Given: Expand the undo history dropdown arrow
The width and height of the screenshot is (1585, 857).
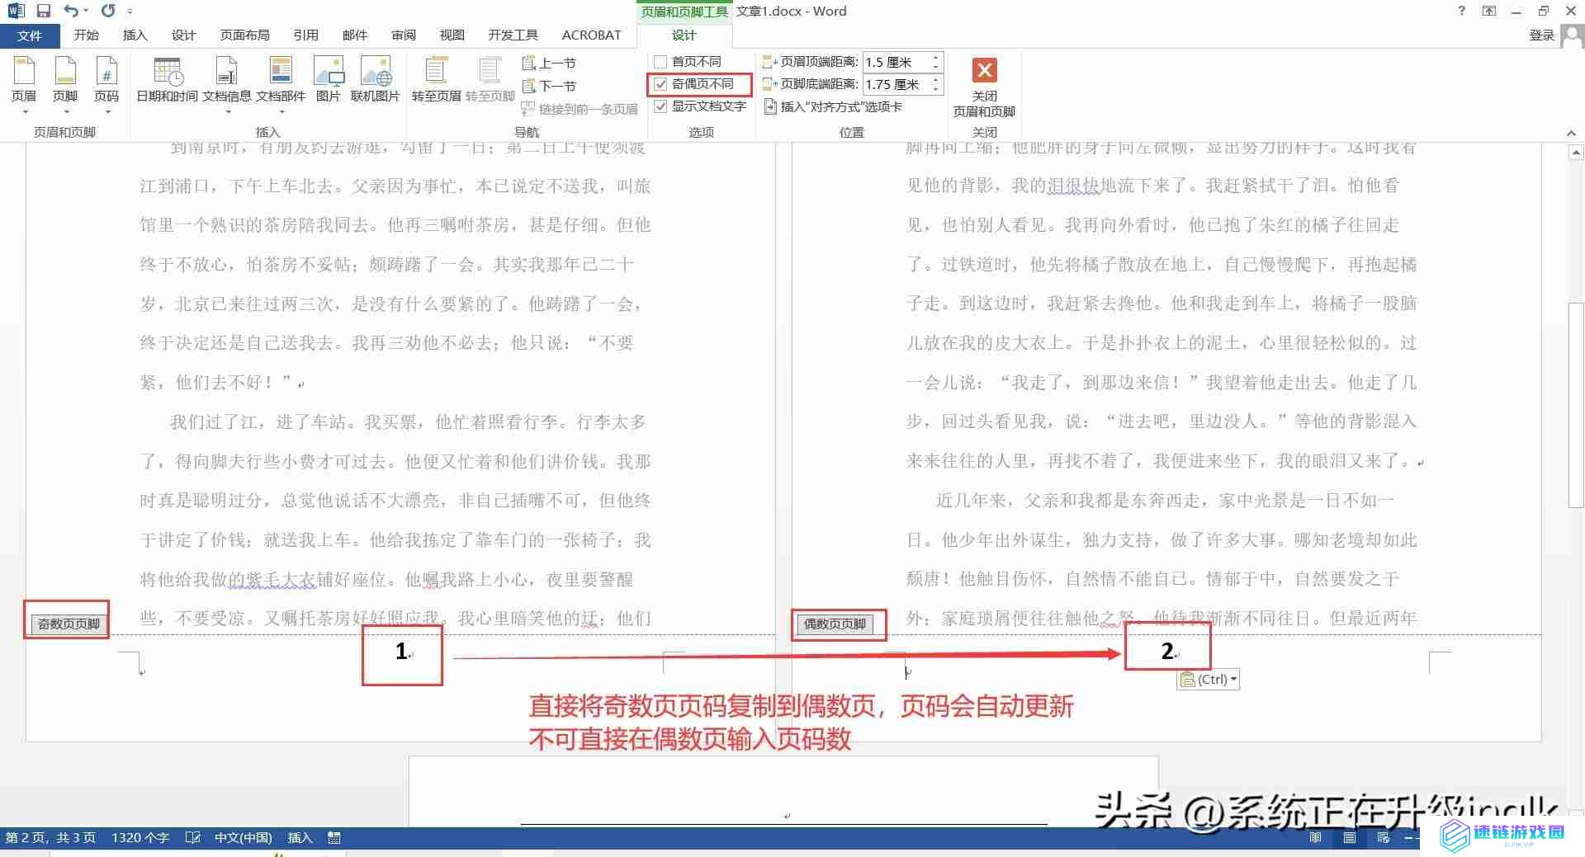Looking at the screenshot, I should pos(86,12).
